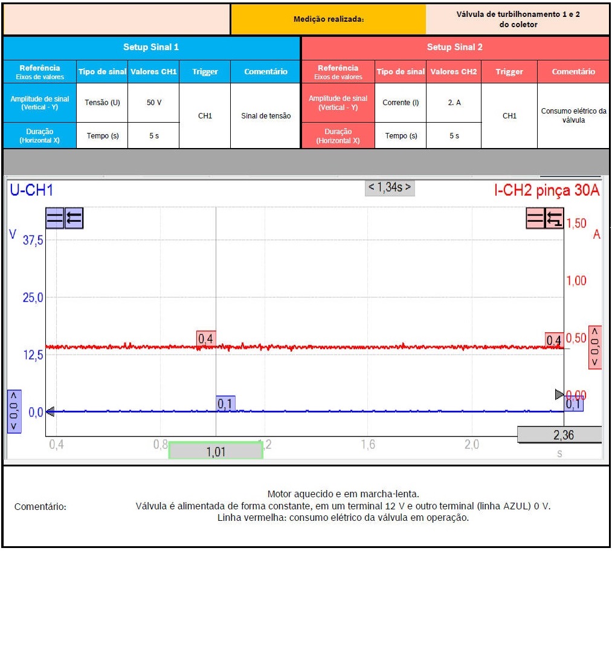Click the red CH2 arrows icon

tap(554, 218)
